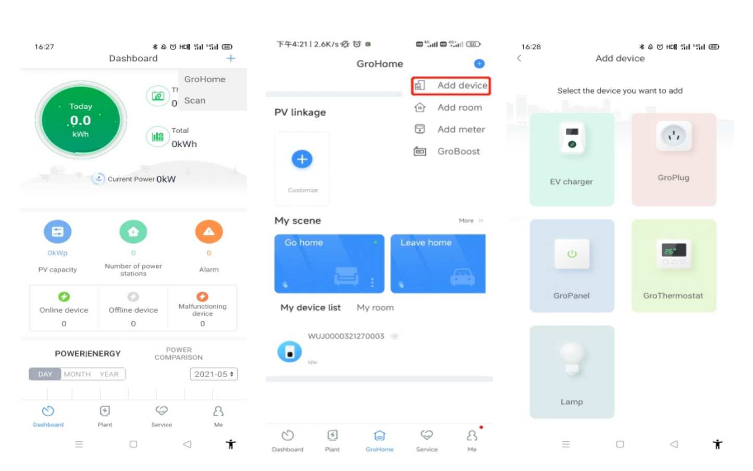This screenshot has height=471, width=753.
Task: Open Number of power stations icon
Action: 133,232
